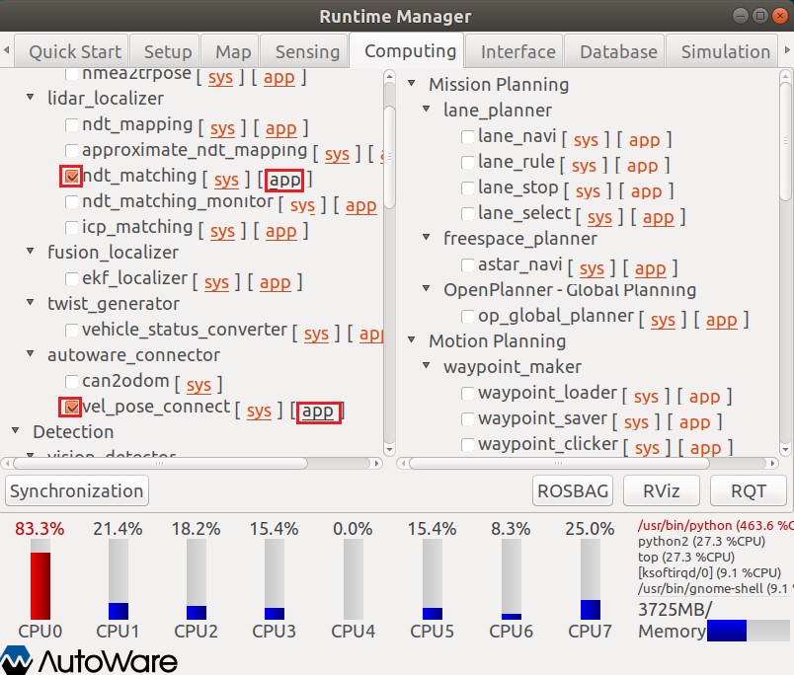Enable the ekf_localizer checkbox

(x=71, y=279)
